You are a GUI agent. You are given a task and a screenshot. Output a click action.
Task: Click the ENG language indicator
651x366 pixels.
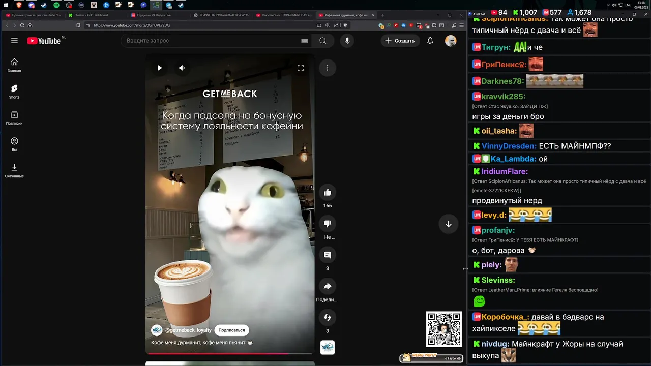click(x=628, y=5)
